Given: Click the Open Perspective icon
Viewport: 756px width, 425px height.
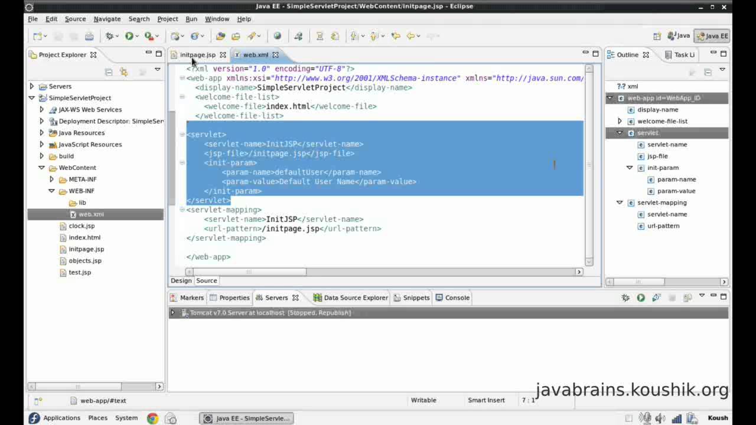Looking at the screenshot, I should 657,36.
